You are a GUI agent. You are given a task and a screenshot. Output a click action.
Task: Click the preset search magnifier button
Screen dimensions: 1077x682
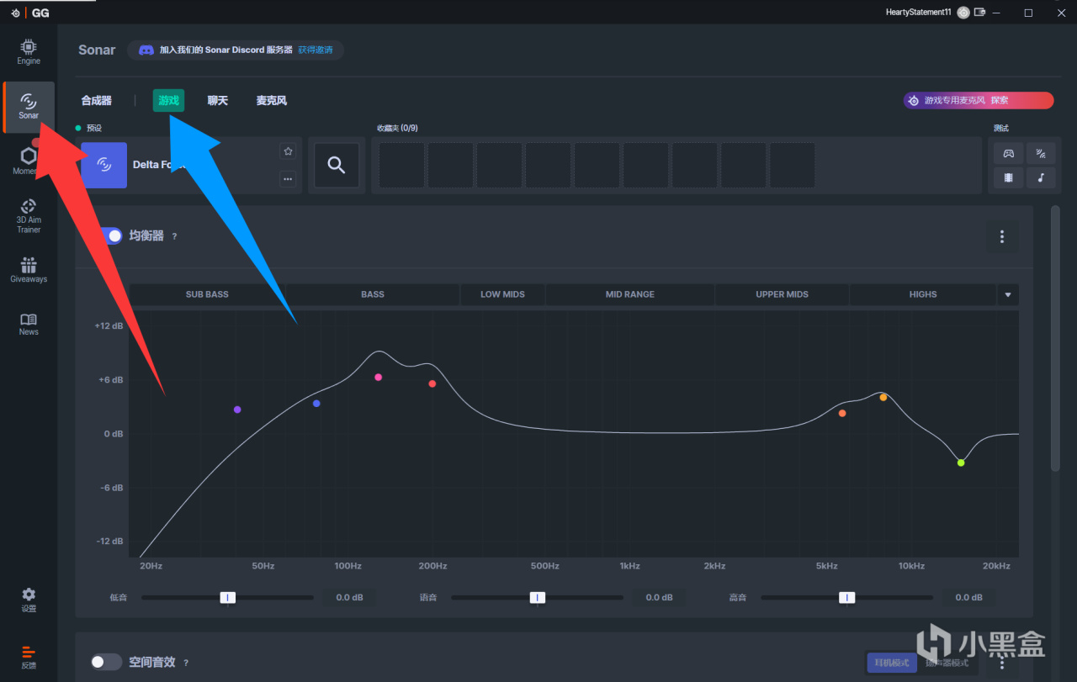pos(337,165)
